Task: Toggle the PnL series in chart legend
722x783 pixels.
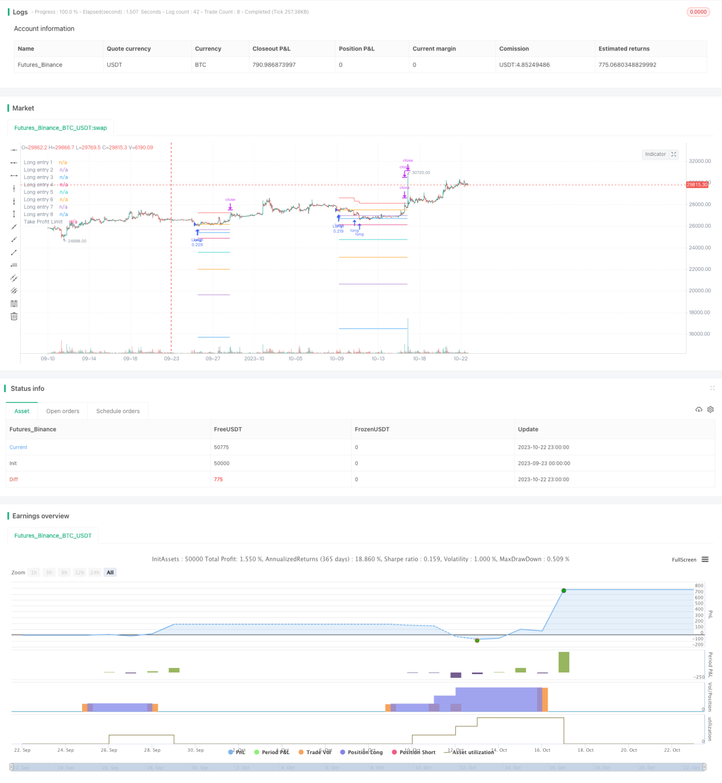Action: 237,752
